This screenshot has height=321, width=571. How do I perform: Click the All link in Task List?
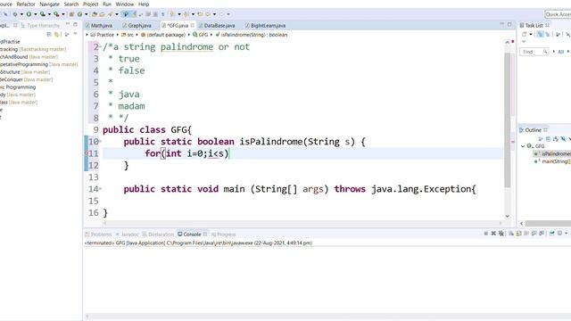coord(561,52)
